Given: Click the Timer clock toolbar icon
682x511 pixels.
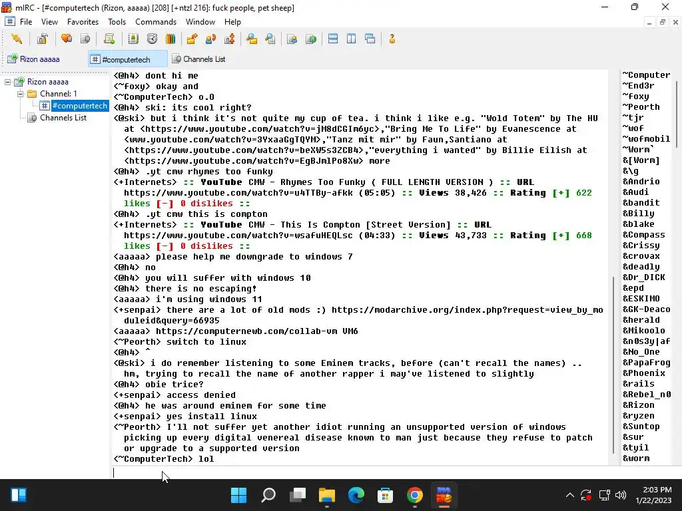Looking at the screenshot, I should pos(152,39).
